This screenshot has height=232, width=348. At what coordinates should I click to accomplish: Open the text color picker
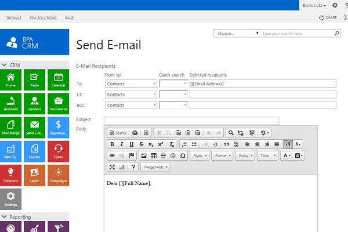click(x=287, y=155)
